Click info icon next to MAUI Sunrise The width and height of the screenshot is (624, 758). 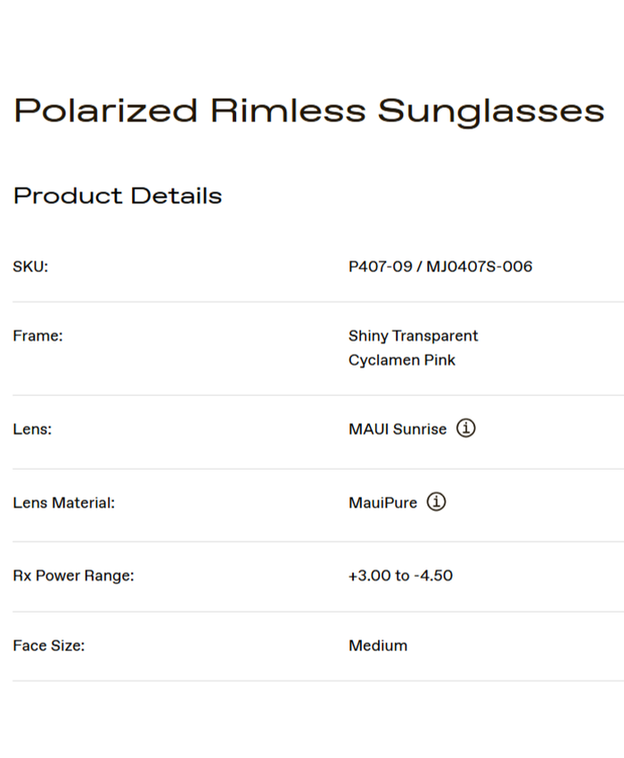click(466, 428)
